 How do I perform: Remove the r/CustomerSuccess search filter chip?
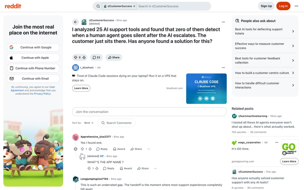[x=134, y=6]
